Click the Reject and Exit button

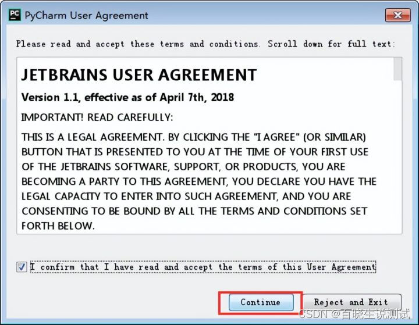pyautogui.click(x=351, y=302)
